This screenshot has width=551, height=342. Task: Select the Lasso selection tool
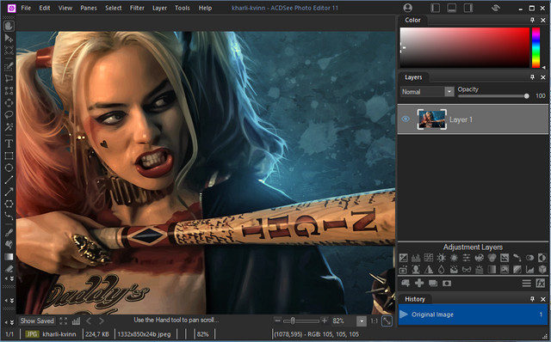click(9, 114)
